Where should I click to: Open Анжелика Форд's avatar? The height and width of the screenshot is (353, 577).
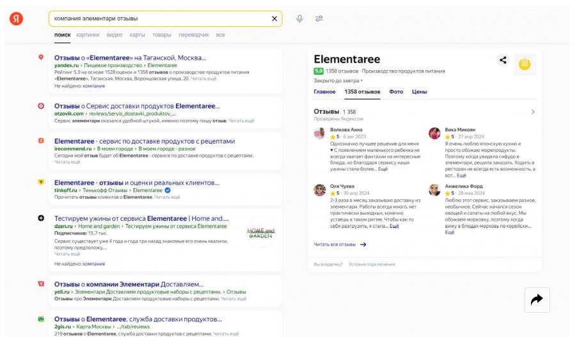coord(434,190)
